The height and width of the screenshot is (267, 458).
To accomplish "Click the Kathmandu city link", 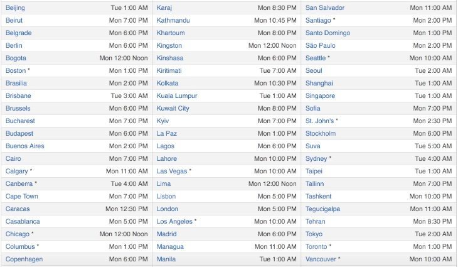I will pos(173,21).
